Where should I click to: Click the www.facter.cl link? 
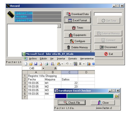(x=104, y=108)
